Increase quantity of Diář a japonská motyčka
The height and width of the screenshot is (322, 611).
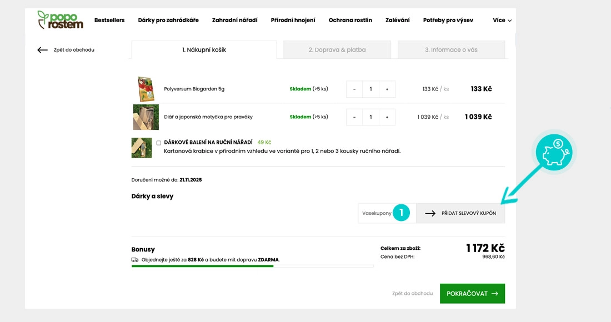tap(387, 117)
